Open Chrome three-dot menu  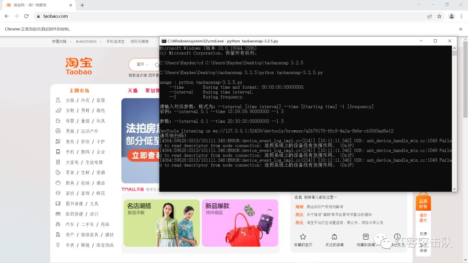(461, 16)
